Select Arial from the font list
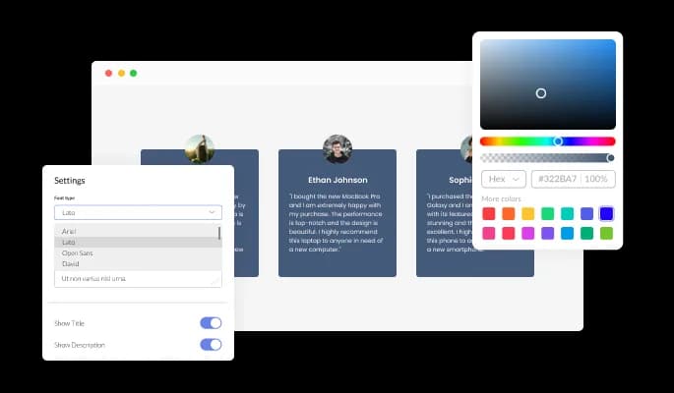Screen dimensions: 674x393 click(137, 231)
